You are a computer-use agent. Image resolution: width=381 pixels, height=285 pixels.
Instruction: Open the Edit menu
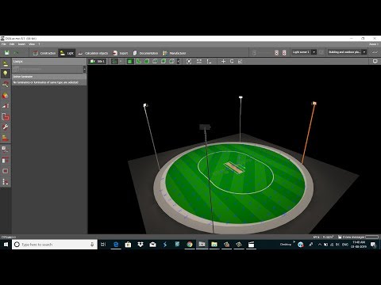pos(12,44)
